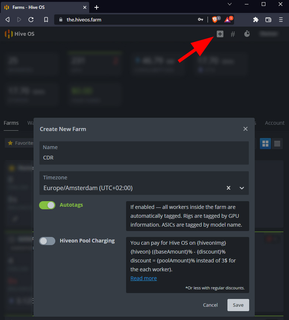Screen dimensions: 289x320
Task: Switch to list view of farms
Action: [x=277, y=144]
